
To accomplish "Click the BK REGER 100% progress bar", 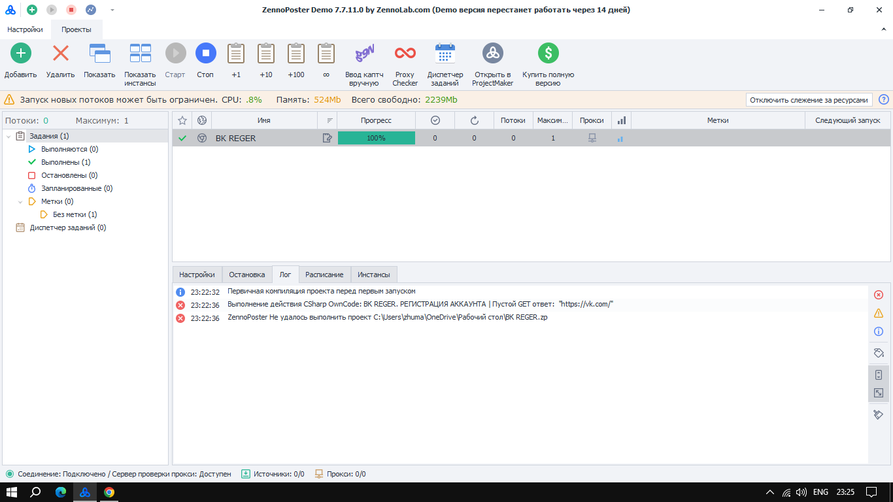I will point(377,138).
